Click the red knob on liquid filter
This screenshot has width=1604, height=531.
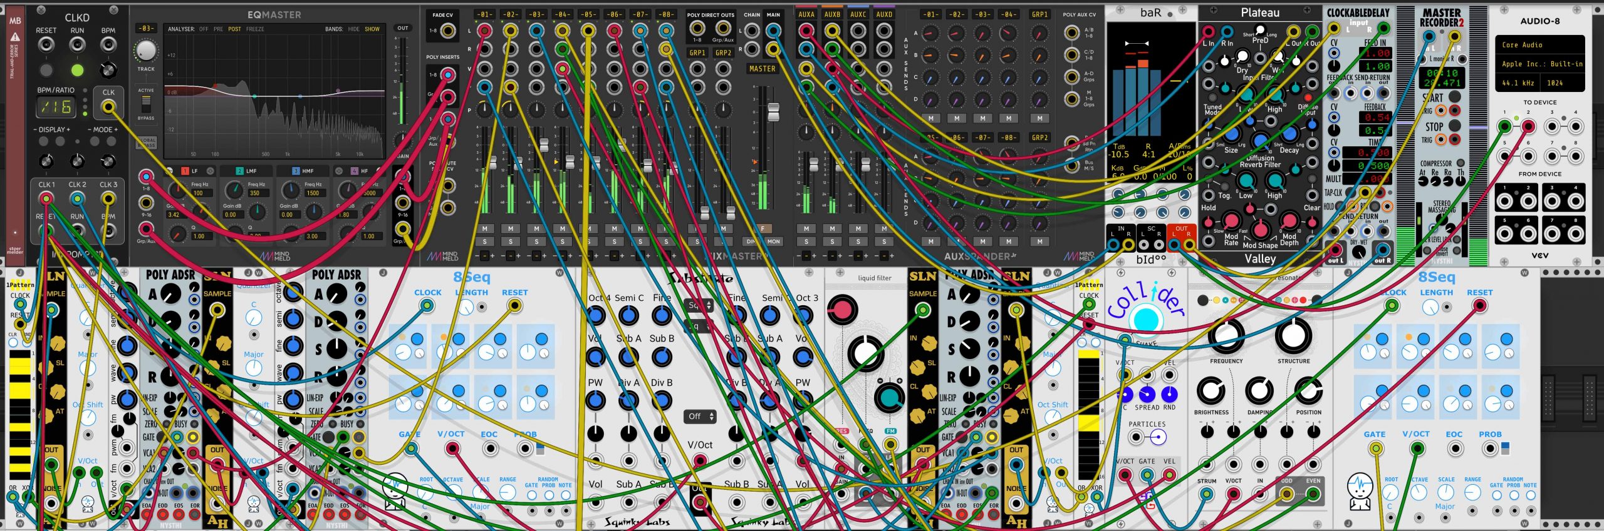coord(842,310)
